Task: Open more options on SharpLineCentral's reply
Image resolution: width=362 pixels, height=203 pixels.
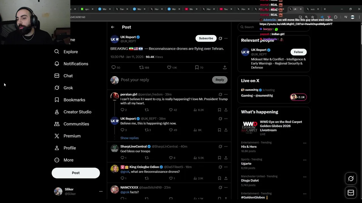Action: pos(226,147)
